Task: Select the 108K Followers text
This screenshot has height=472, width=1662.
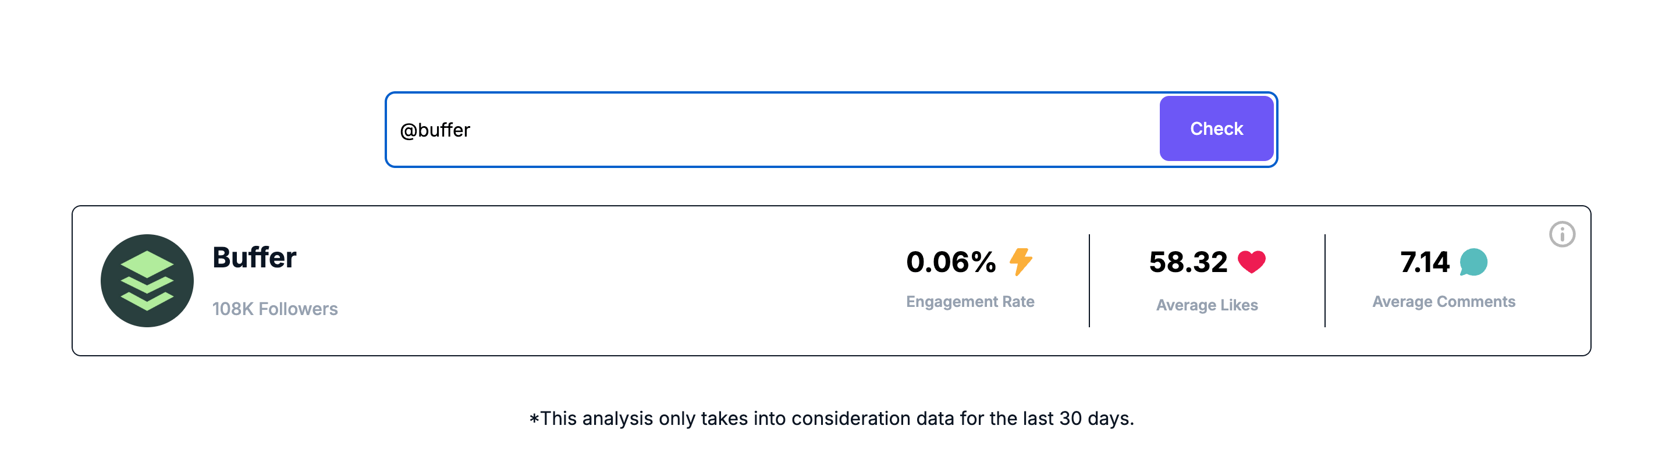Action: (x=275, y=308)
